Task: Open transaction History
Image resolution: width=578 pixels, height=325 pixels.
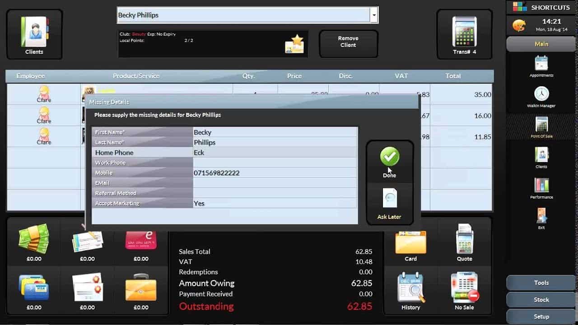Action: pyautogui.click(x=410, y=289)
